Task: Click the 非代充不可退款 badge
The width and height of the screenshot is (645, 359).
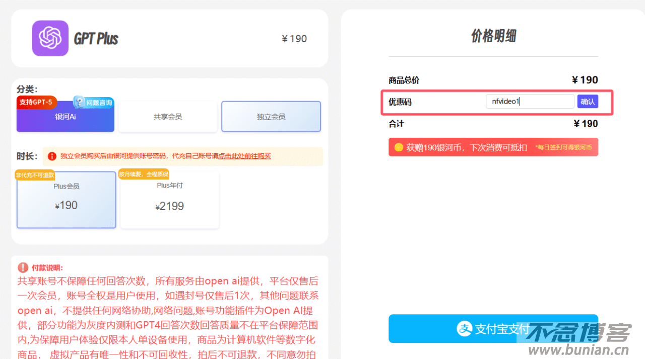Action: [x=34, y=174]
